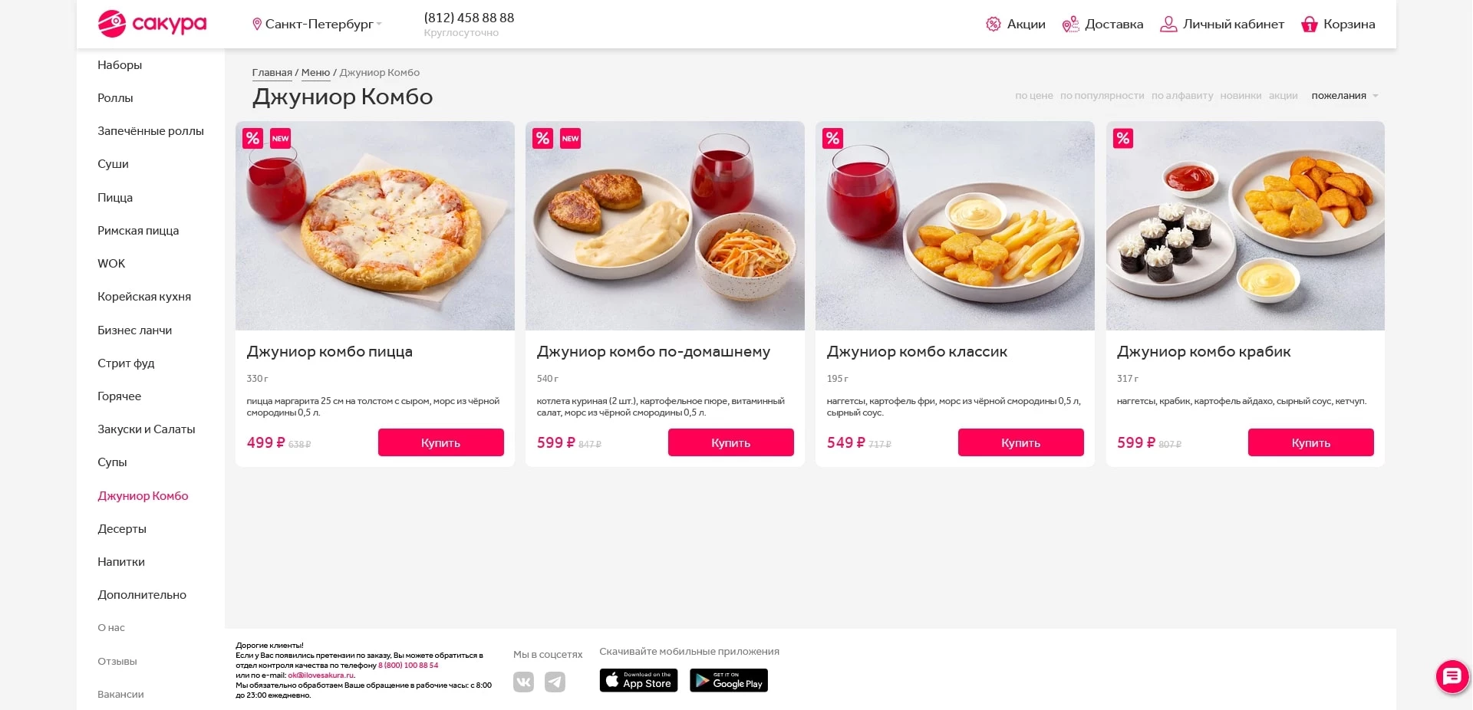This screenshot has width=1473, height=710.
Task: Buy the Джуниор комбо пицца
Action: (440, 442)
